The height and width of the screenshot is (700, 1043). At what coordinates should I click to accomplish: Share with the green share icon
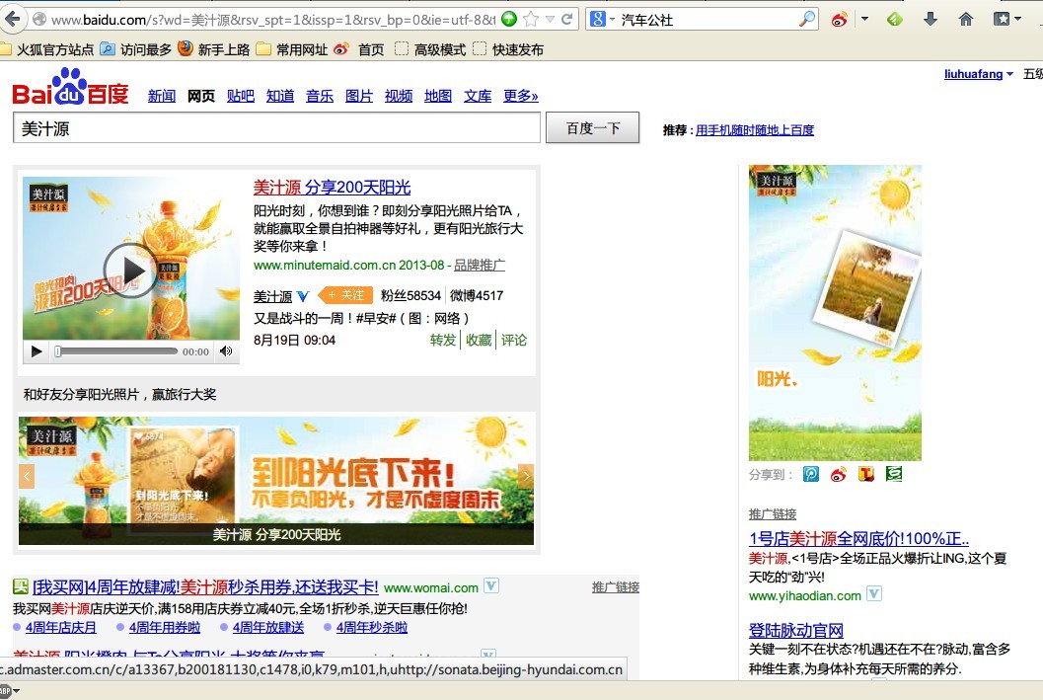[894, 474]
